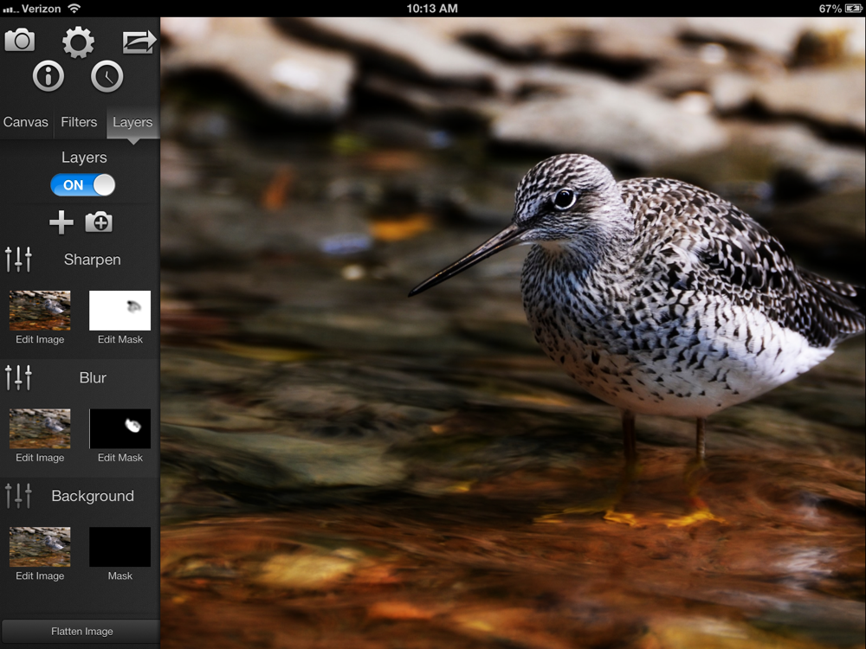Tap the camera icon in the top toolbar
This screenshot has width=866, height=649.
20,41
